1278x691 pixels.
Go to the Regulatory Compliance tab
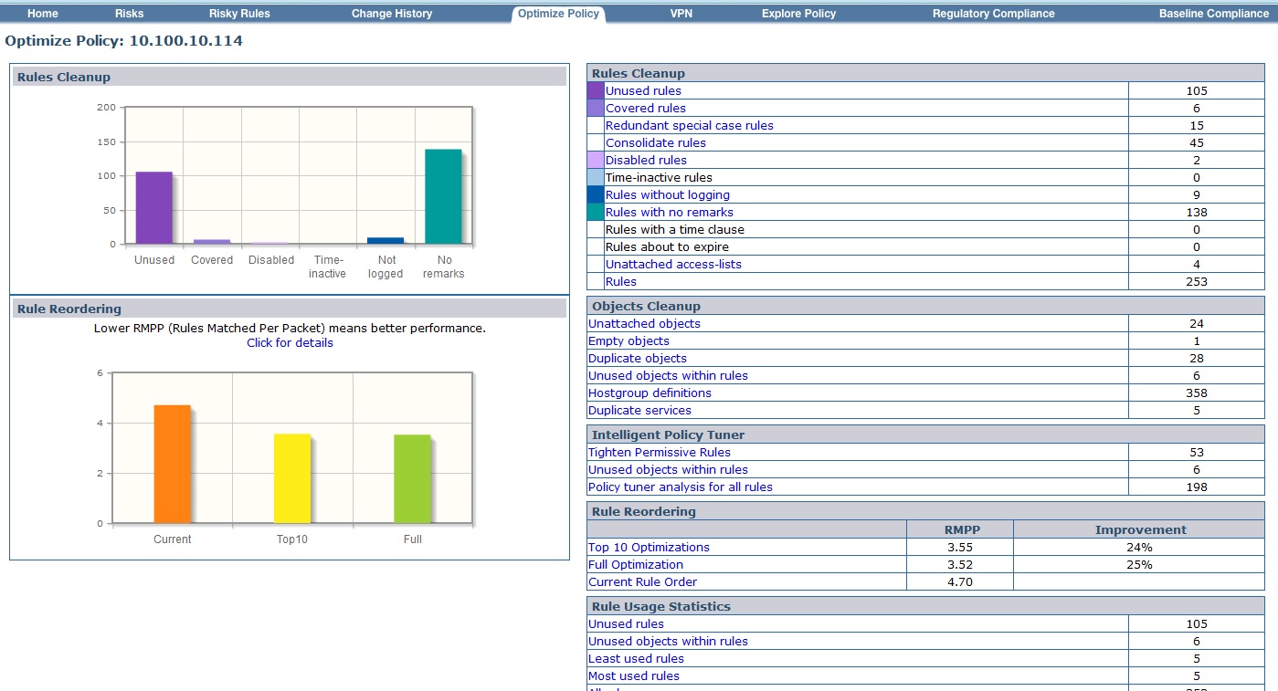click(x=993, y=14)
